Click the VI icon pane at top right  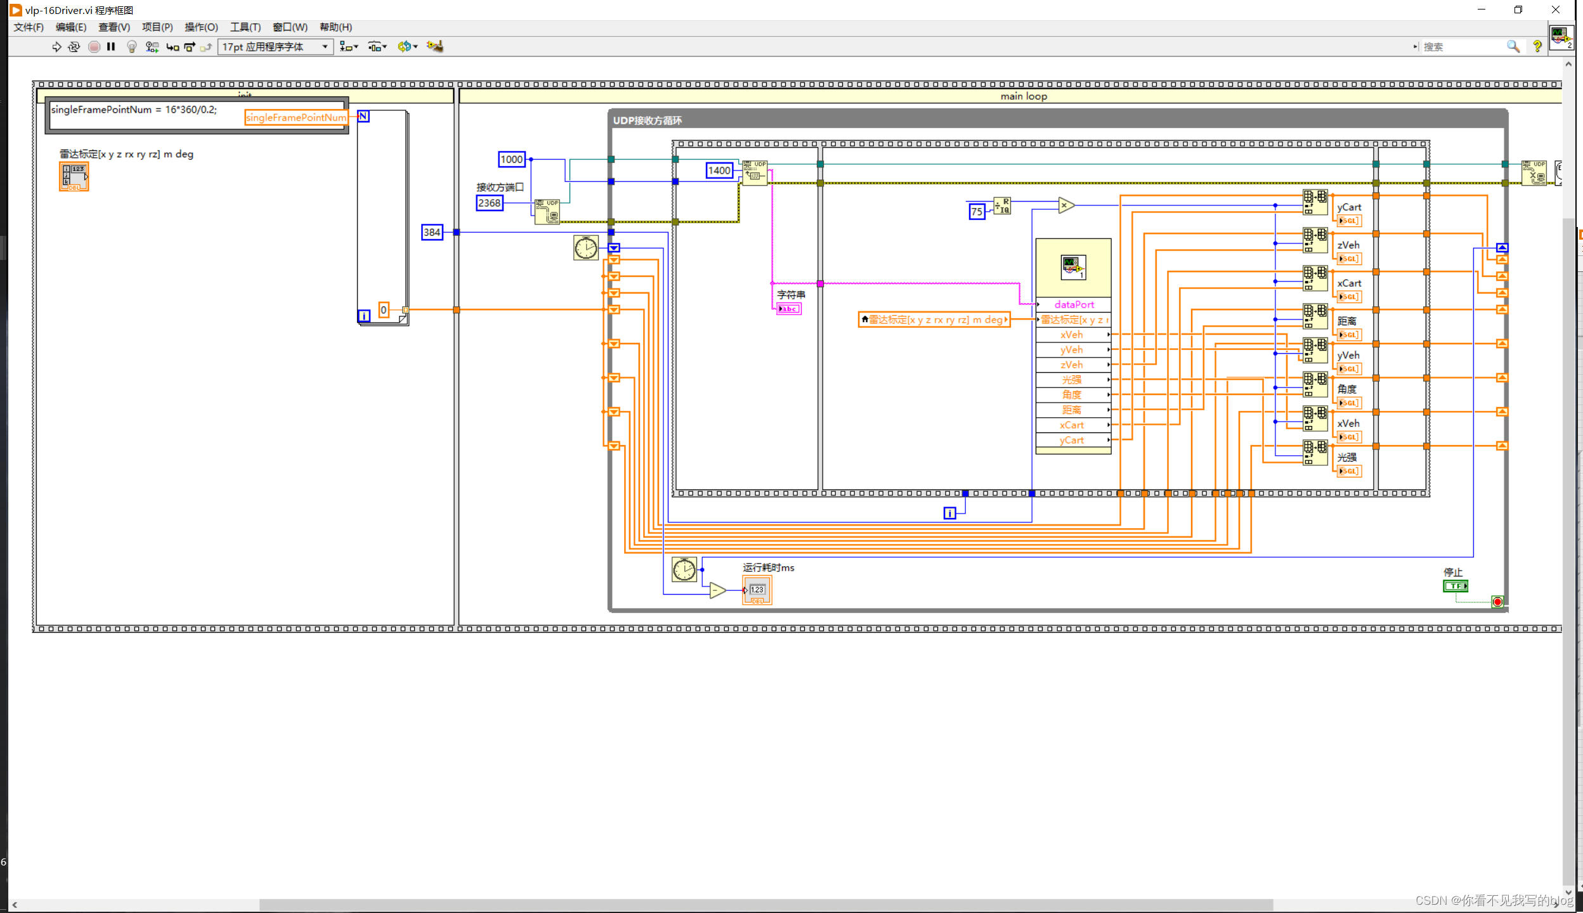1560,37
